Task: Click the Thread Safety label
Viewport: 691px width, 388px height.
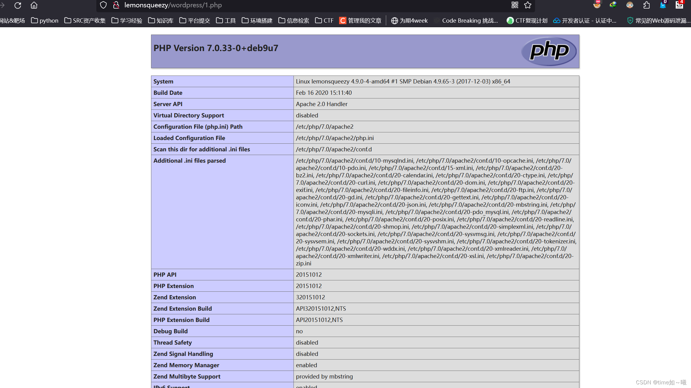Action: pos(173,342)
